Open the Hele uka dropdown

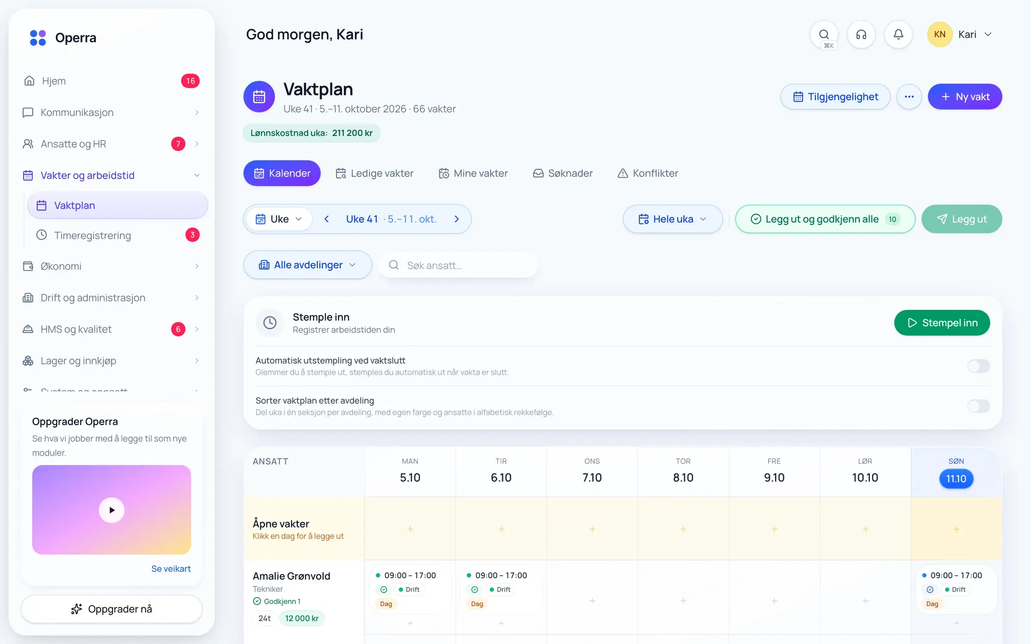point(673,219)
